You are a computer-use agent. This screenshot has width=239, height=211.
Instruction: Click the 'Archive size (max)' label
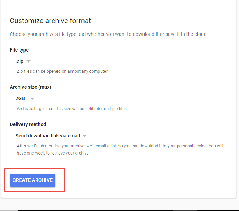[31, 87]
